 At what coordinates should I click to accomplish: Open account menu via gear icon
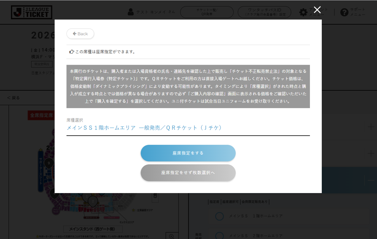303,12
